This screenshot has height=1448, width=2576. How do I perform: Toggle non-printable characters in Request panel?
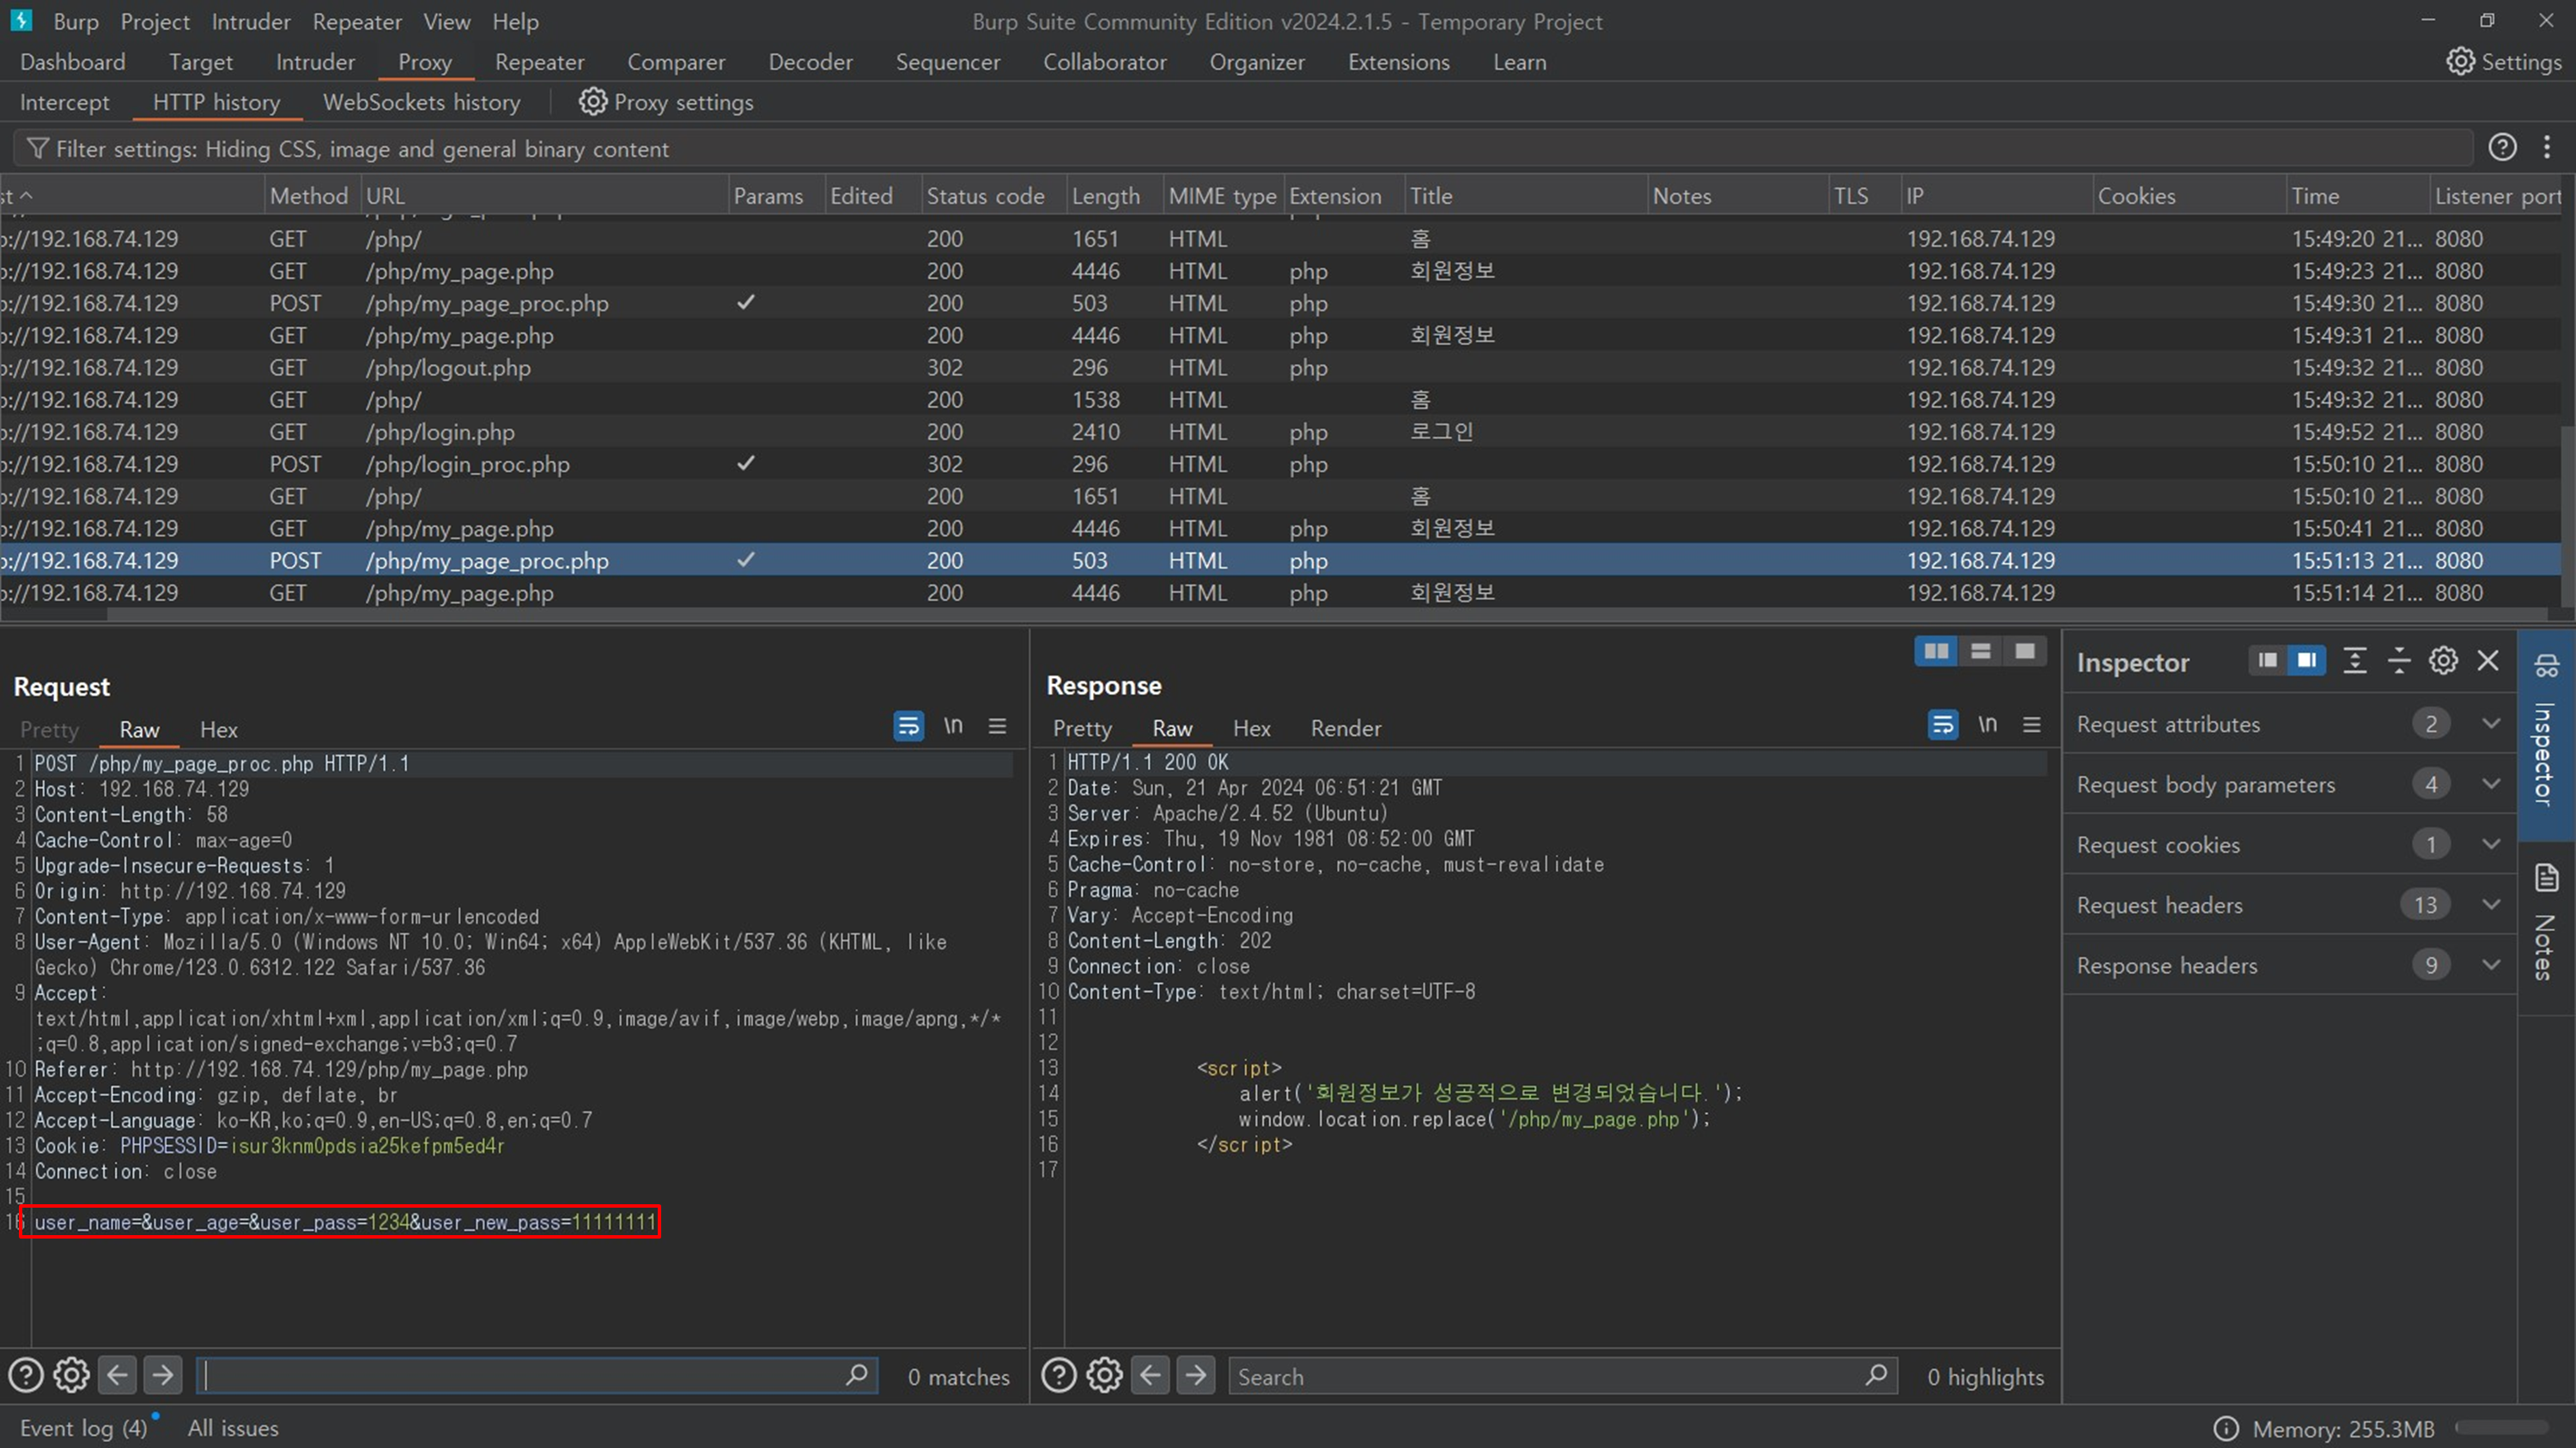953,726
